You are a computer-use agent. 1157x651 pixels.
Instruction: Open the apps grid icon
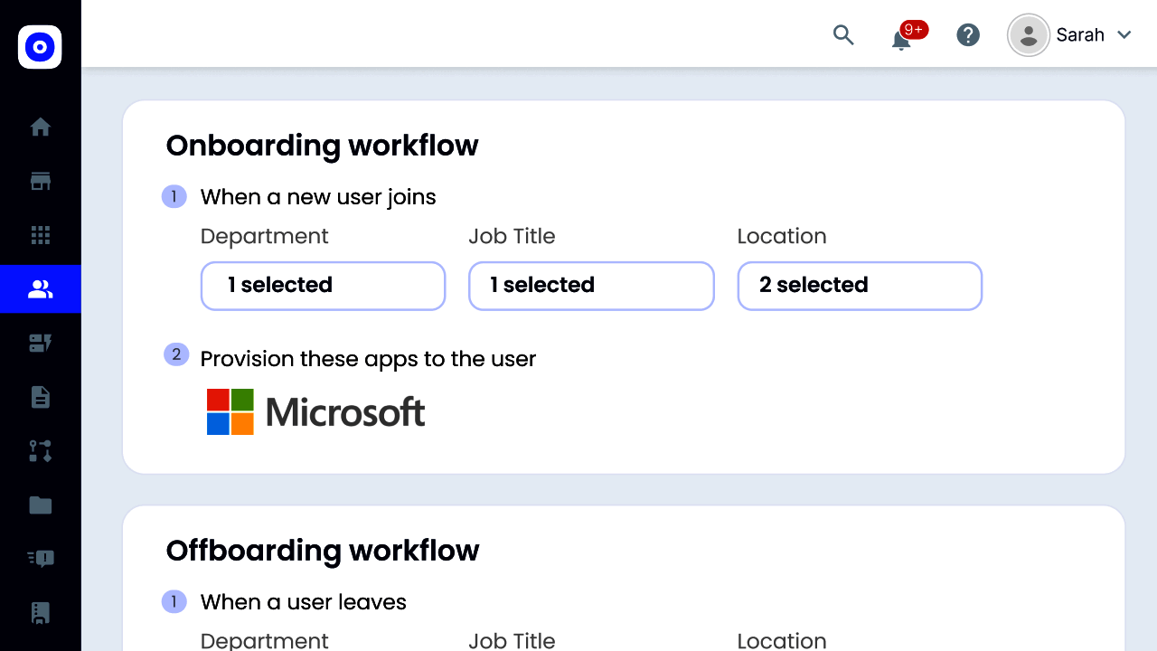tap(41, 235)
